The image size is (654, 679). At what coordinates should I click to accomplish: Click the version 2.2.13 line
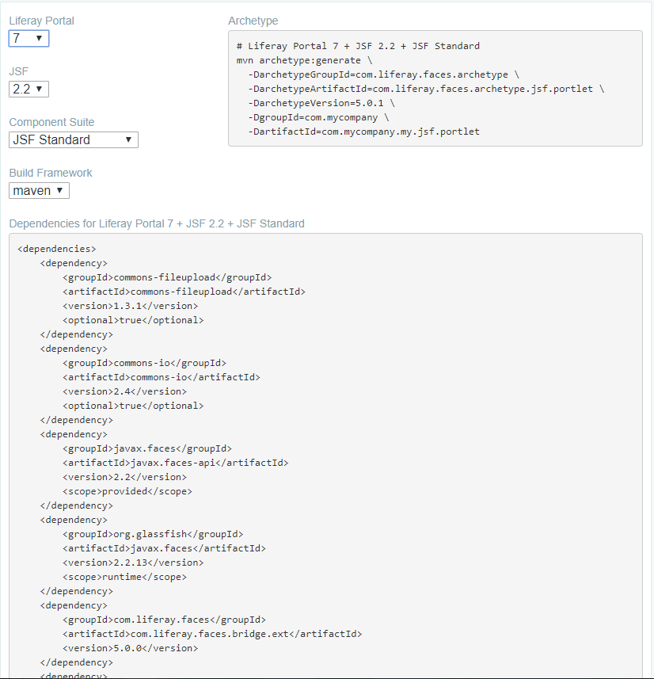tap(133, 563)
